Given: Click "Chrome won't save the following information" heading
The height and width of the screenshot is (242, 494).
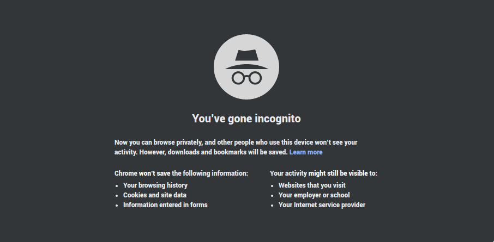Looking at the screenshot, I should point(181,173).
